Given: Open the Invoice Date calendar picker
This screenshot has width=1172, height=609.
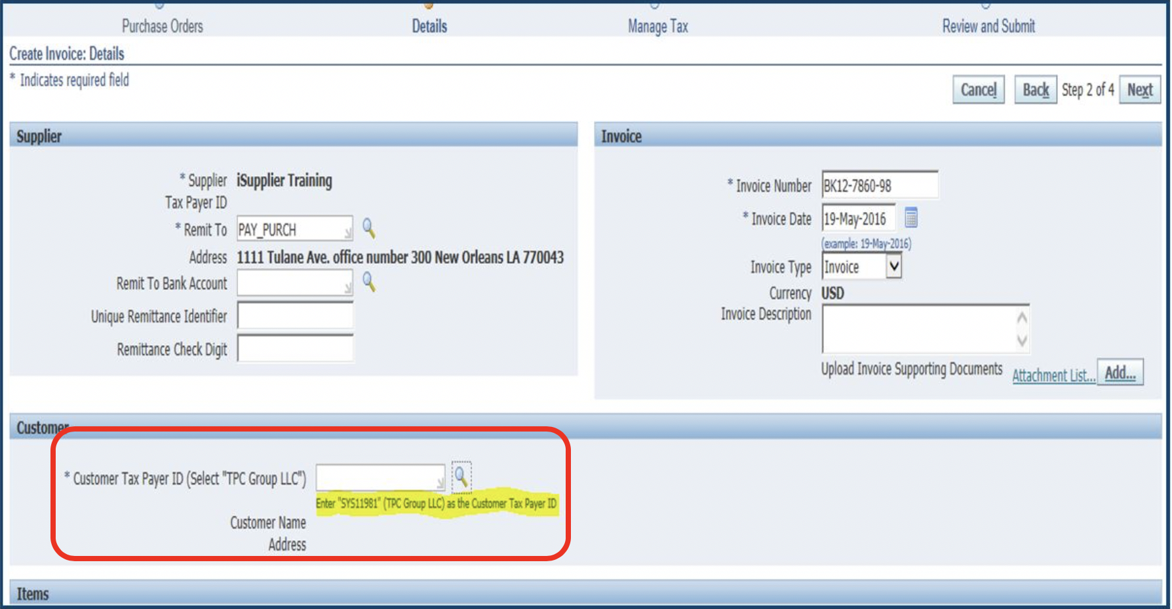Looking at the screenshot, I should click(x=911, y=217).
